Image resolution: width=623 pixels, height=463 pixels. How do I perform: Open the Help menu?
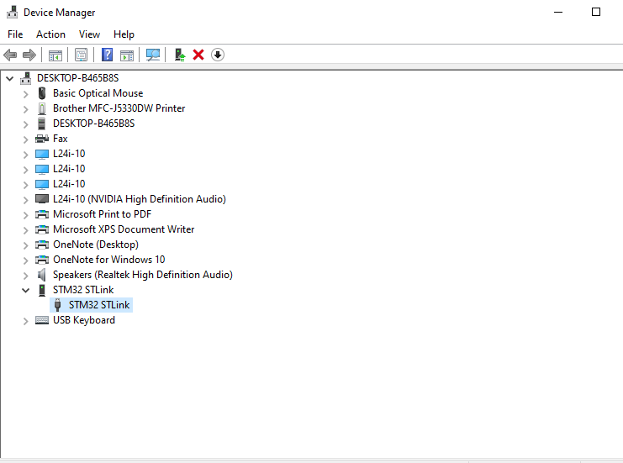[x=124, y=34]
